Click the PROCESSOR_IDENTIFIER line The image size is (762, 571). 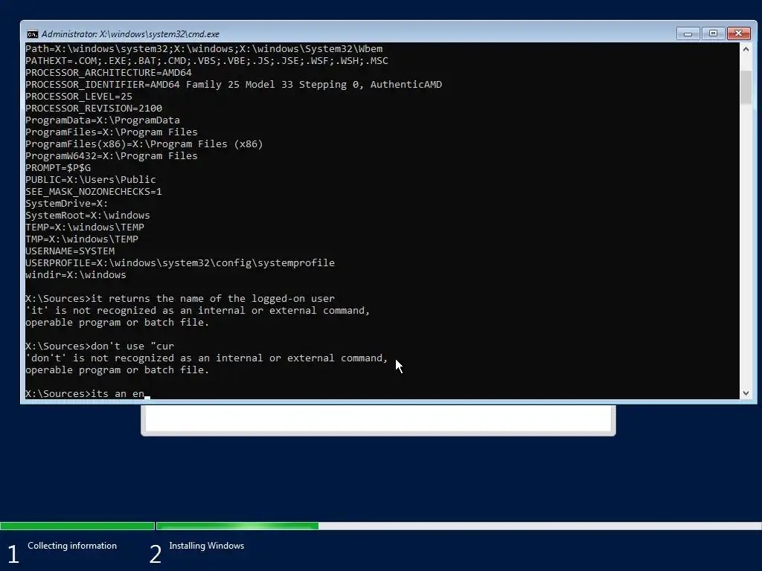(234, 85)
